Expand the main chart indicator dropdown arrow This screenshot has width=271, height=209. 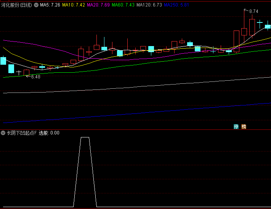pyautogui.click(x=36, y=5)
